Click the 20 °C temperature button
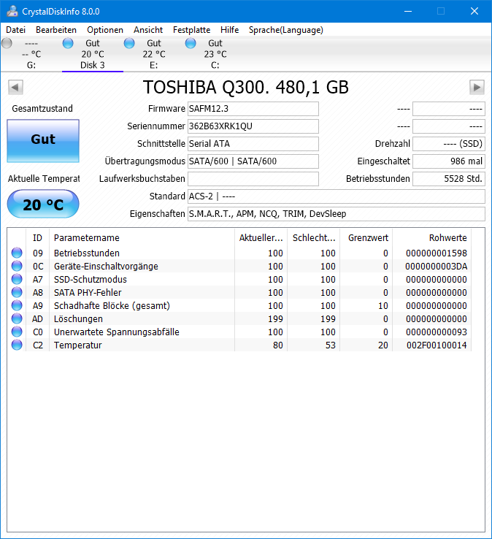This screenshot has height=539, width=492. (43, 204)
